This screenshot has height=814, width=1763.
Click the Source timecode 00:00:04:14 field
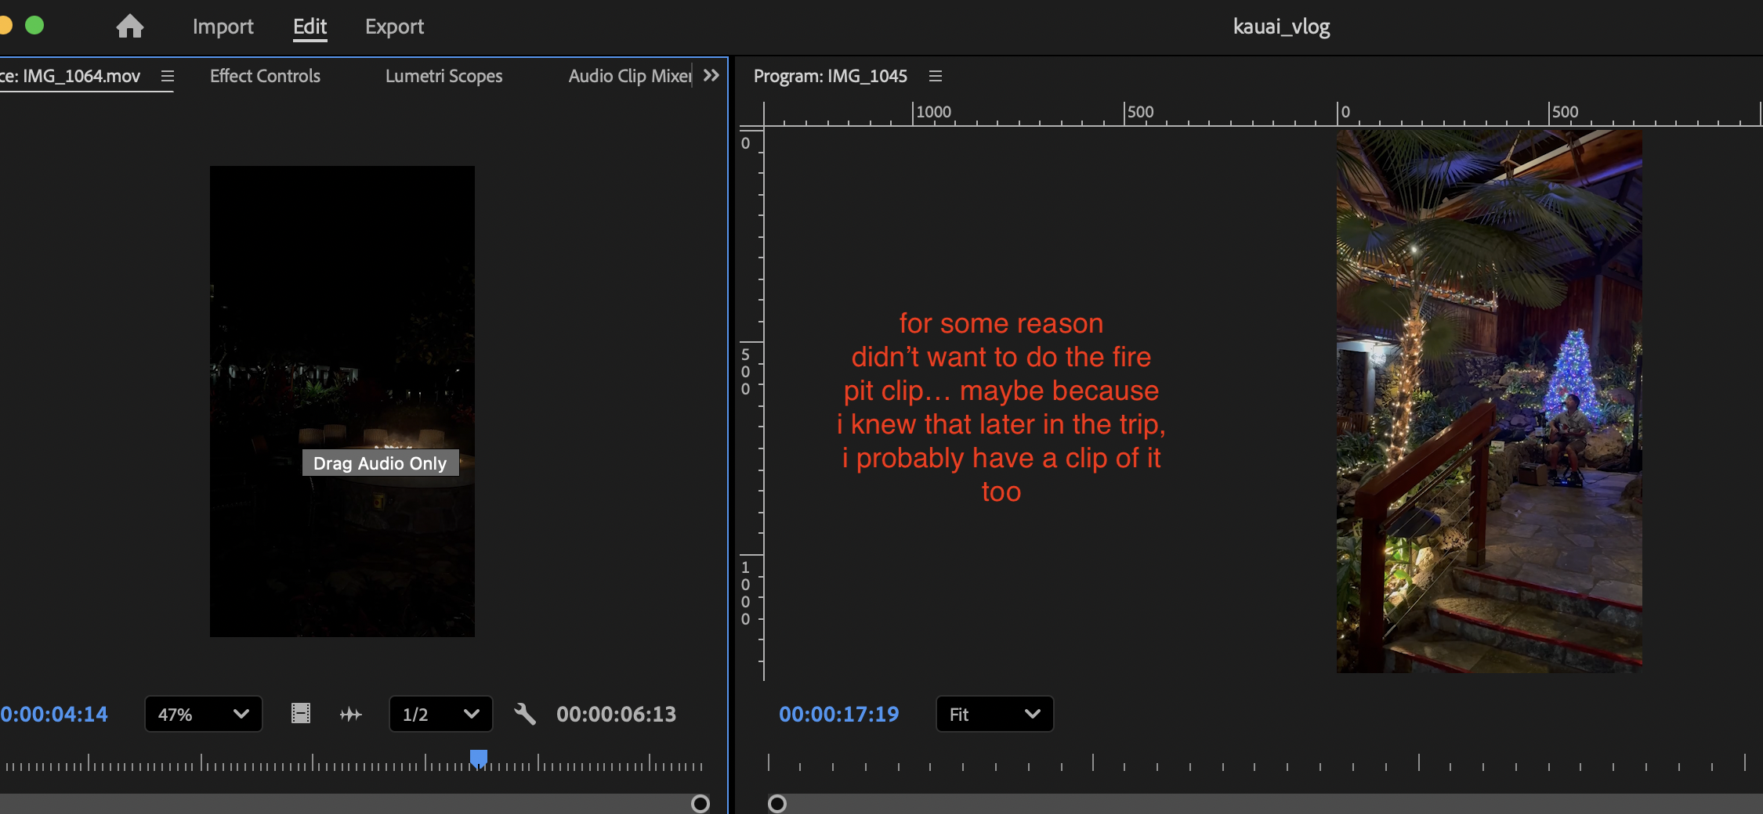point(53,714)
